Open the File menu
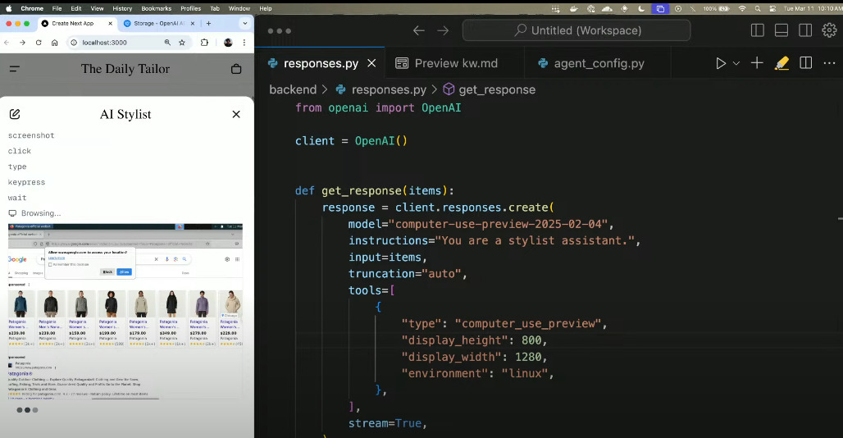The height and width of the screenshot is (438, 843). pyautogui.click(x=57, y=8)
